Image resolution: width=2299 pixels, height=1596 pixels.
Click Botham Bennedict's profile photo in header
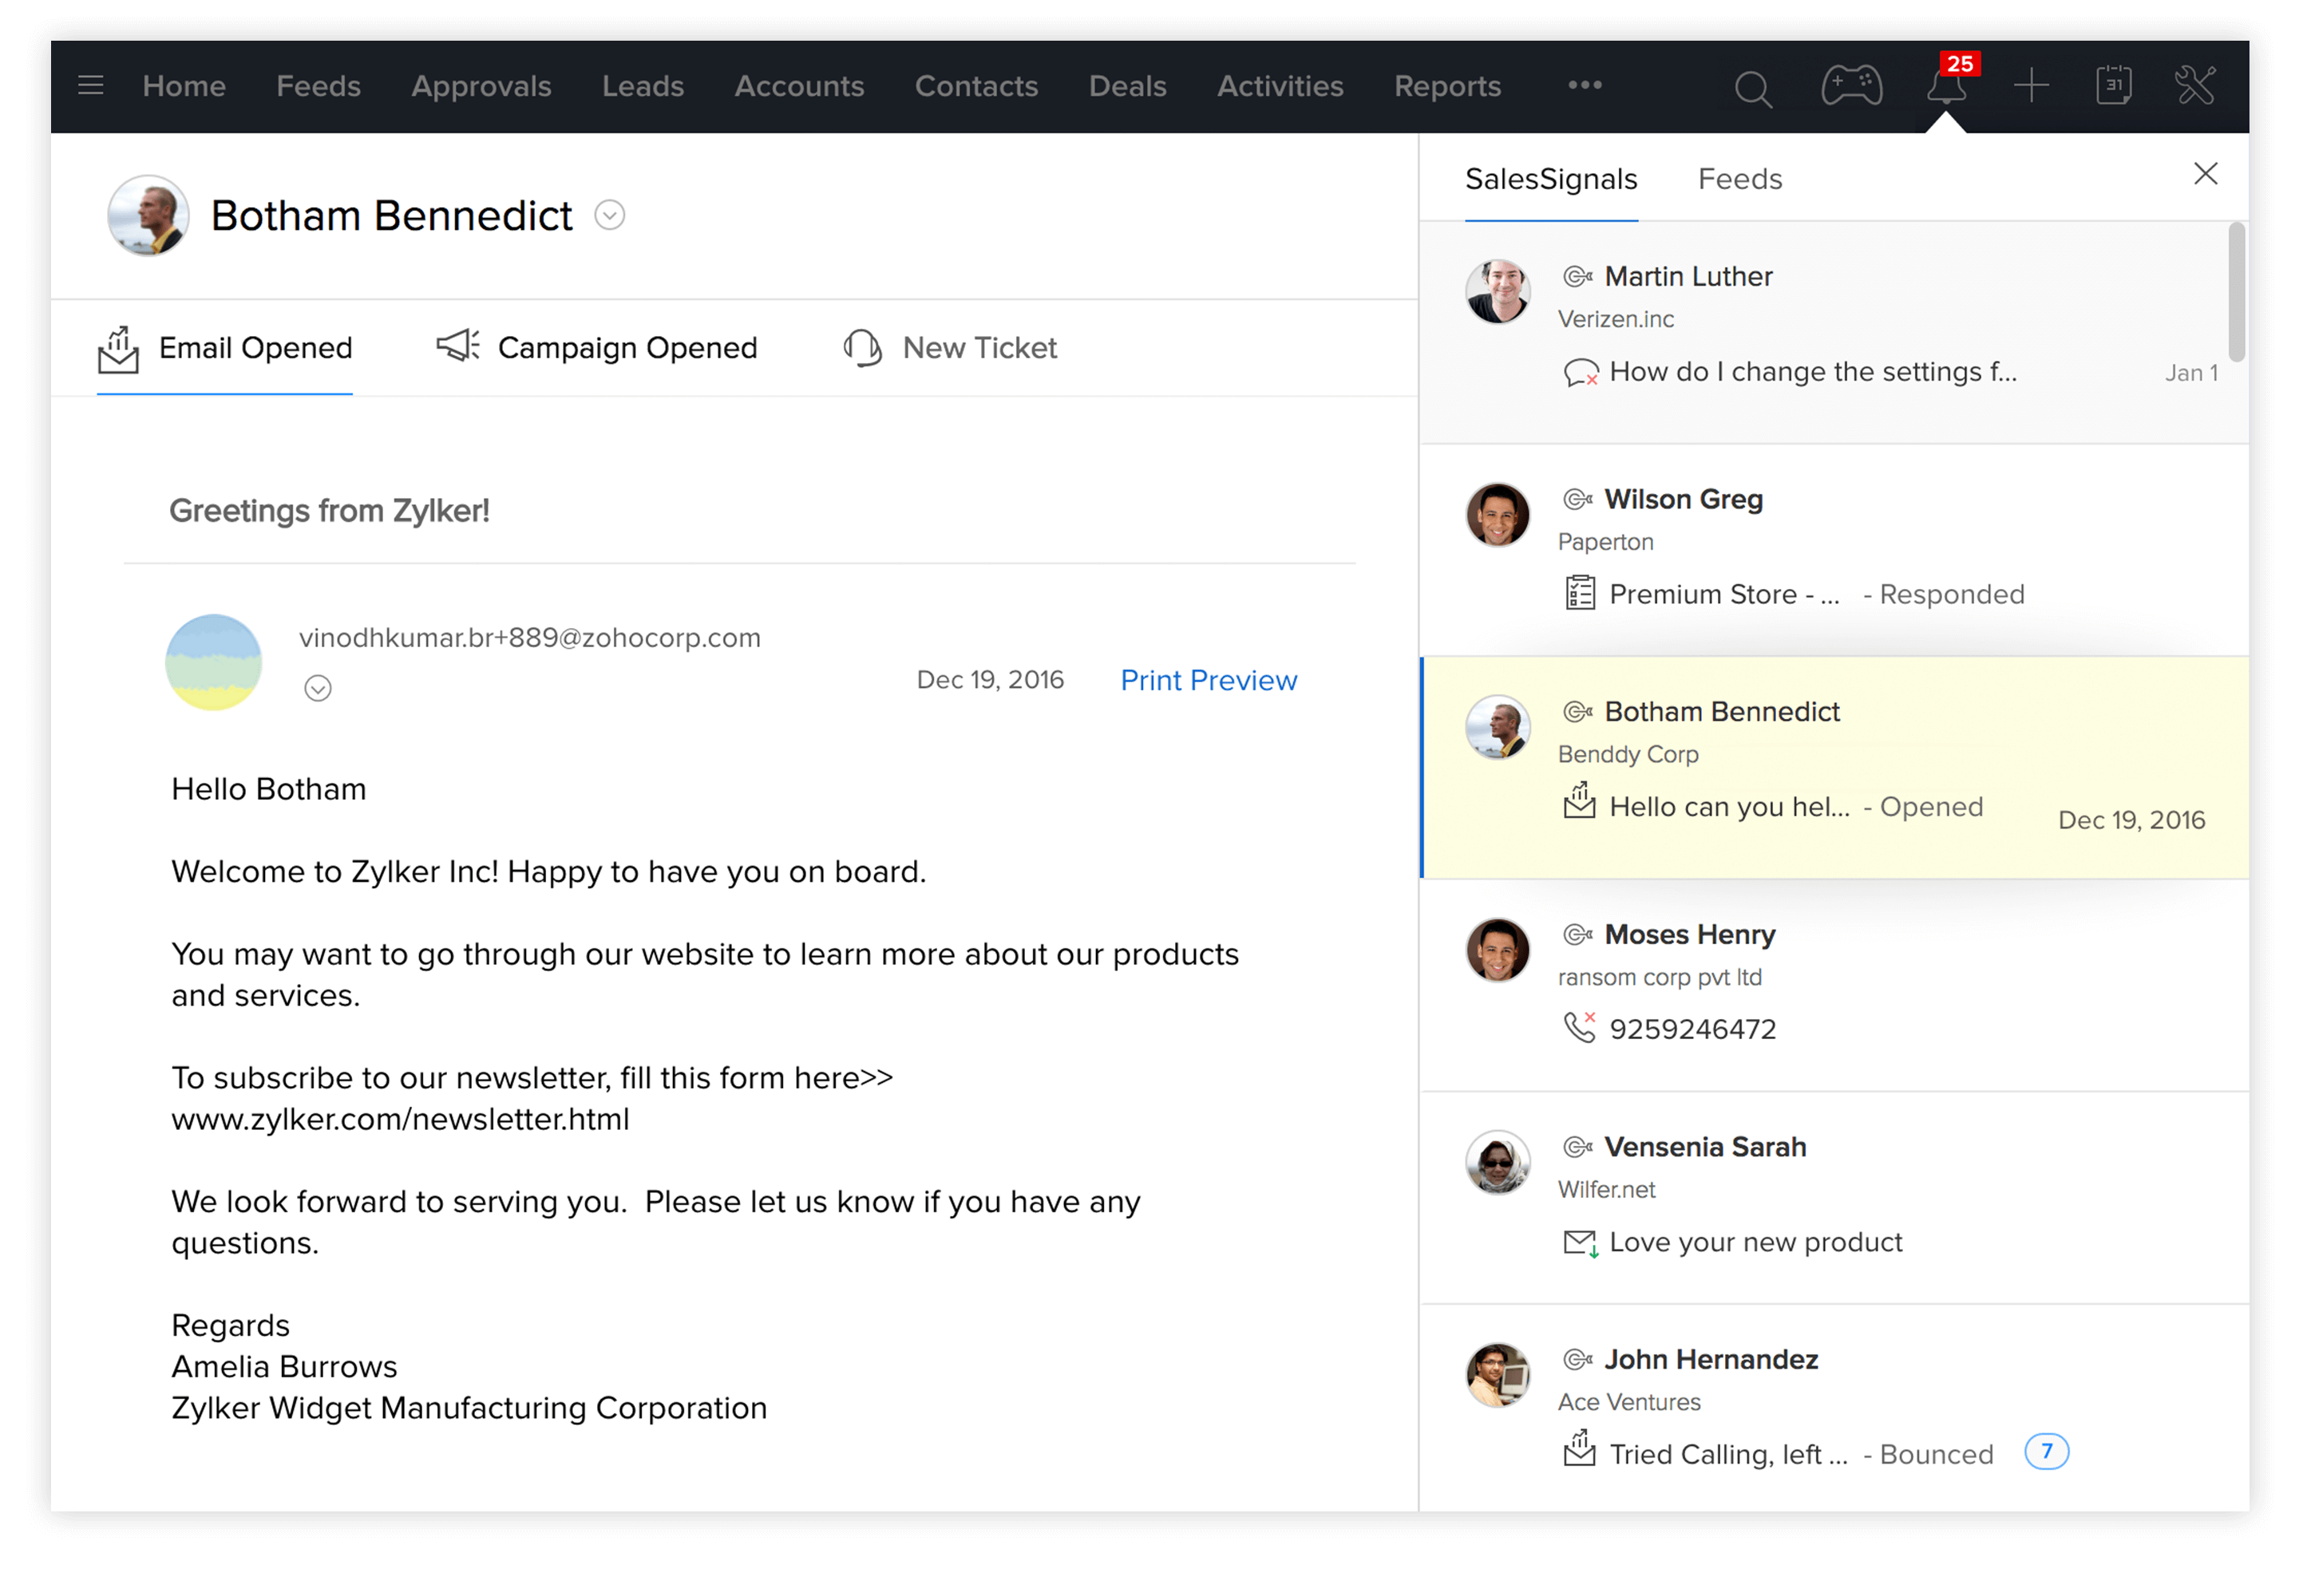pyautogui.click(x=148, y=215)
